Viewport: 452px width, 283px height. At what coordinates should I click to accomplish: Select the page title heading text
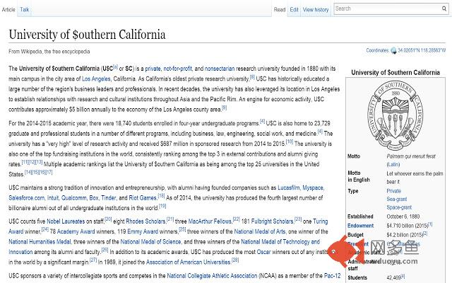click(87, 35)
